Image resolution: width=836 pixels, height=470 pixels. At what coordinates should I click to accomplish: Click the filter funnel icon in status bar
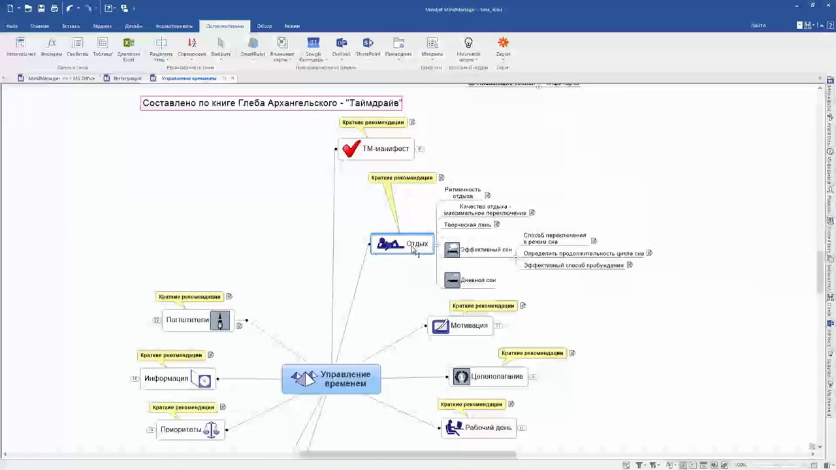click(x=639, y=465)
